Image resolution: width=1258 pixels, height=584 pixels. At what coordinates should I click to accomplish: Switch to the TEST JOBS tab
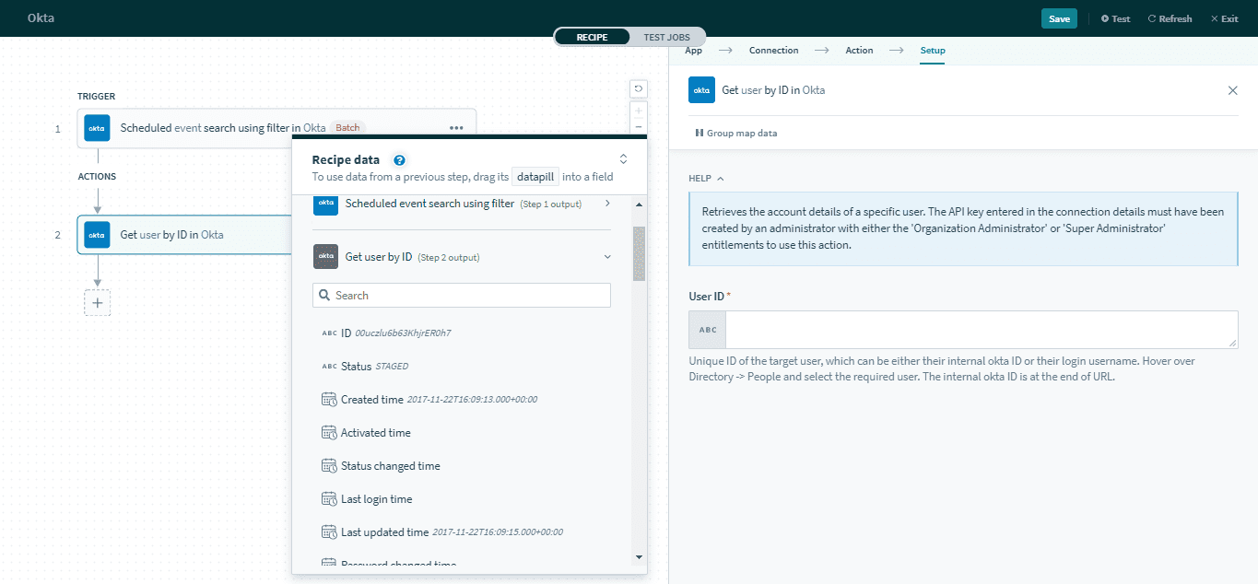(x=668, y=37)
